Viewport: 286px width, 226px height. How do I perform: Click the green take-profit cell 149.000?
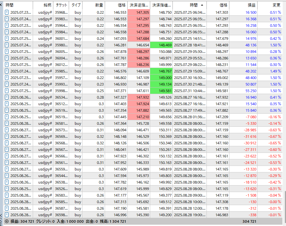tap(161, 78)
